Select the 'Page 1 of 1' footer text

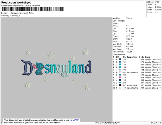156,123
